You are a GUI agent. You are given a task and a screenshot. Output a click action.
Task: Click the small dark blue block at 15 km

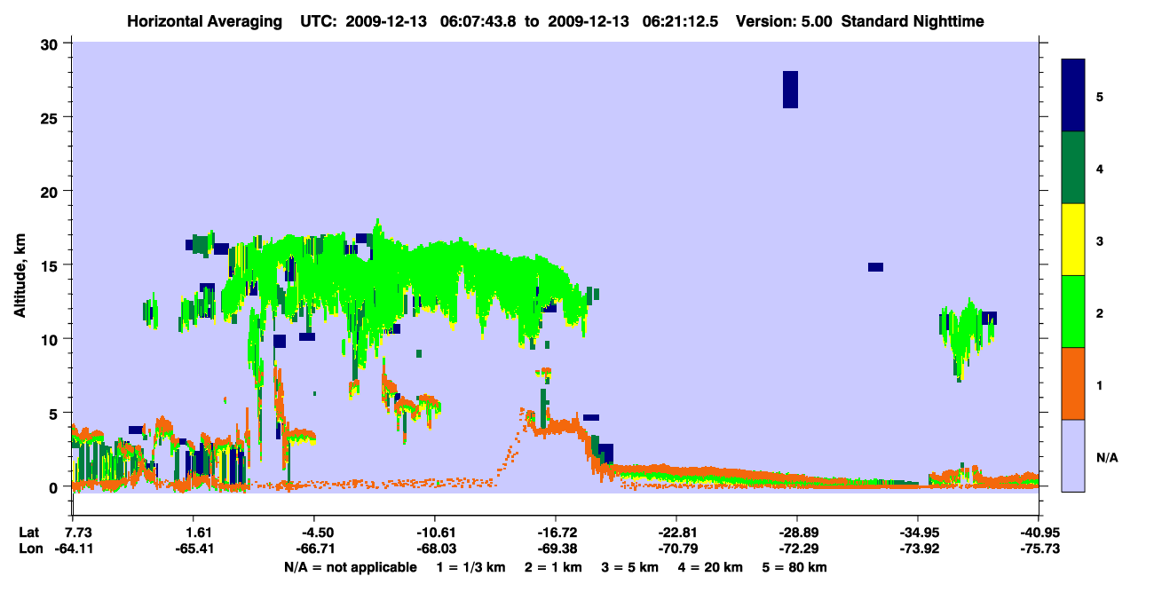[875, 267]
